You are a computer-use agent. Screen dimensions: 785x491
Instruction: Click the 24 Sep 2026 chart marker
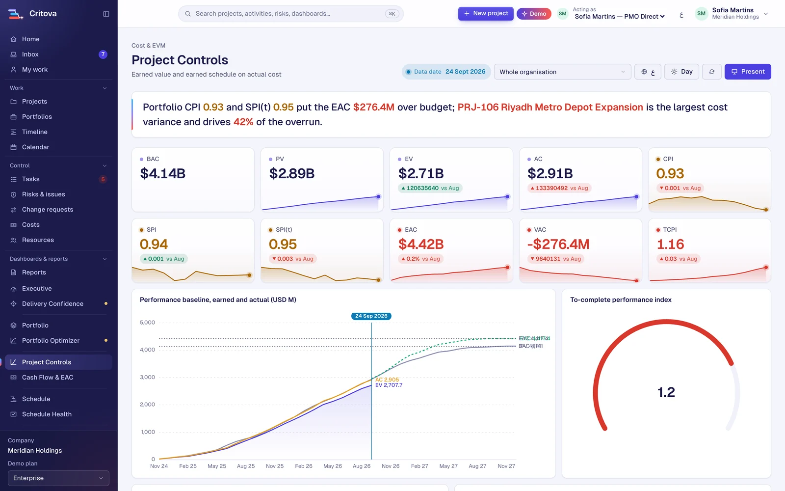[x=371, y=316]
